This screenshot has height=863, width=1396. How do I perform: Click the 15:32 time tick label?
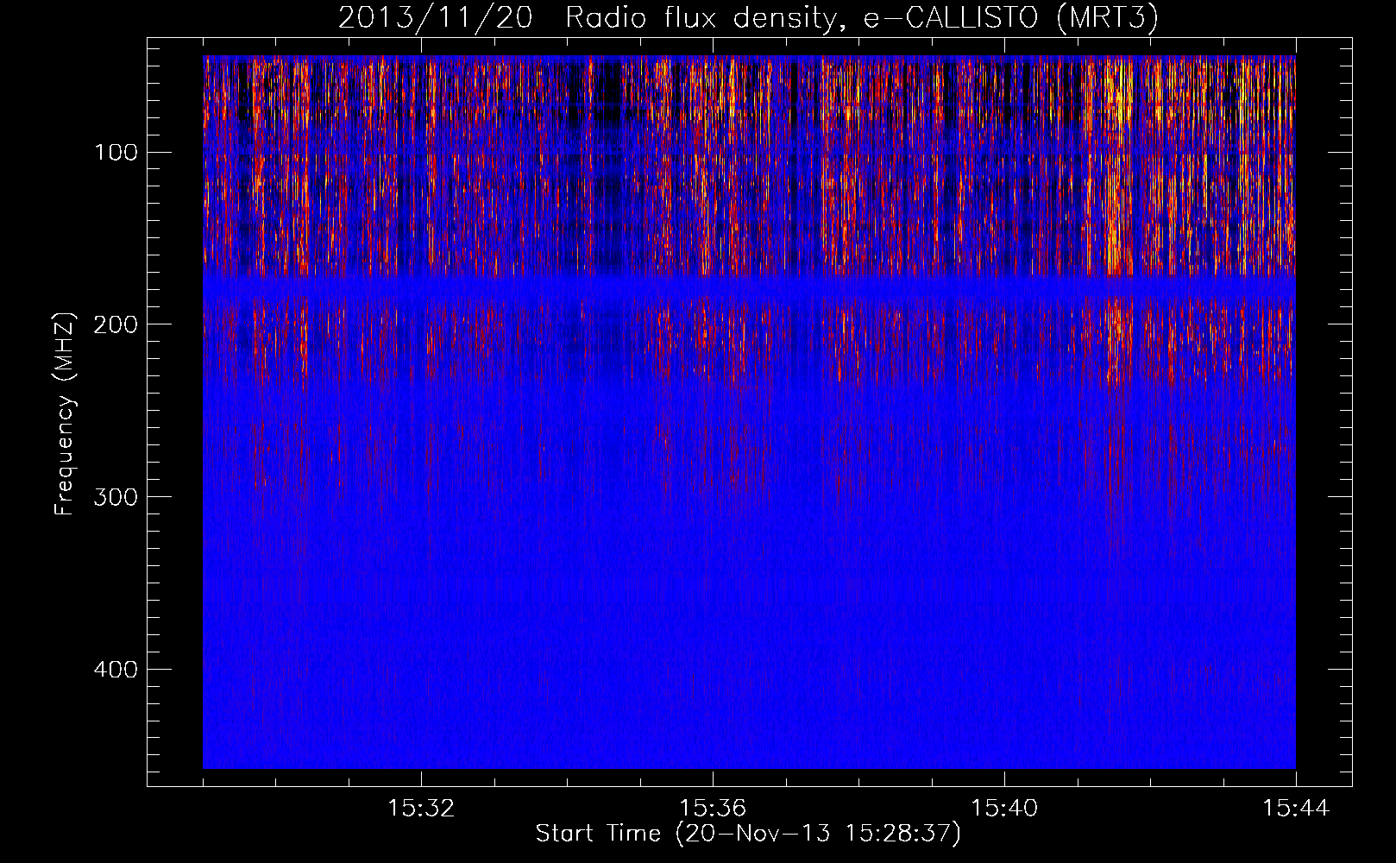(421, 809)
